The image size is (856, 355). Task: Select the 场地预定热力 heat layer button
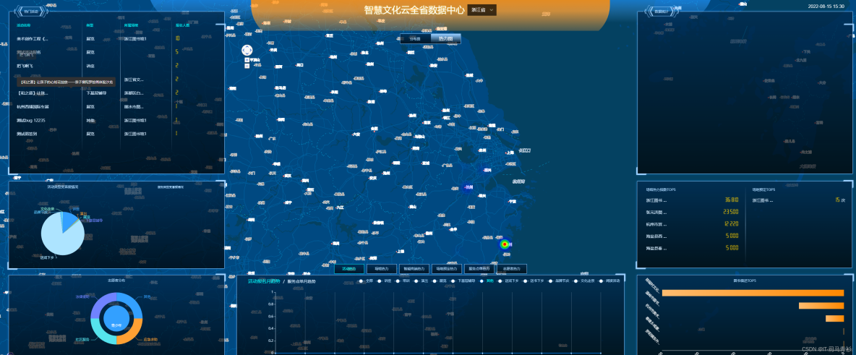tap(446, 269)
